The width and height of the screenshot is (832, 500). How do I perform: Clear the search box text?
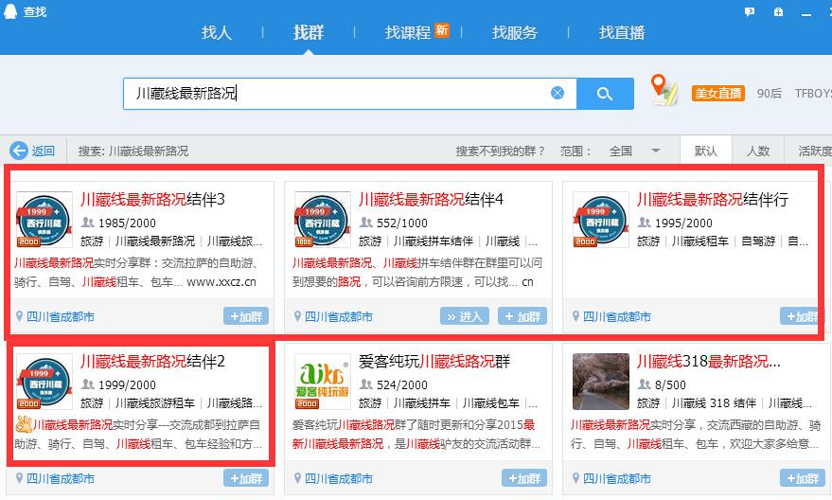pyautogui.click(x=558, y=93)
